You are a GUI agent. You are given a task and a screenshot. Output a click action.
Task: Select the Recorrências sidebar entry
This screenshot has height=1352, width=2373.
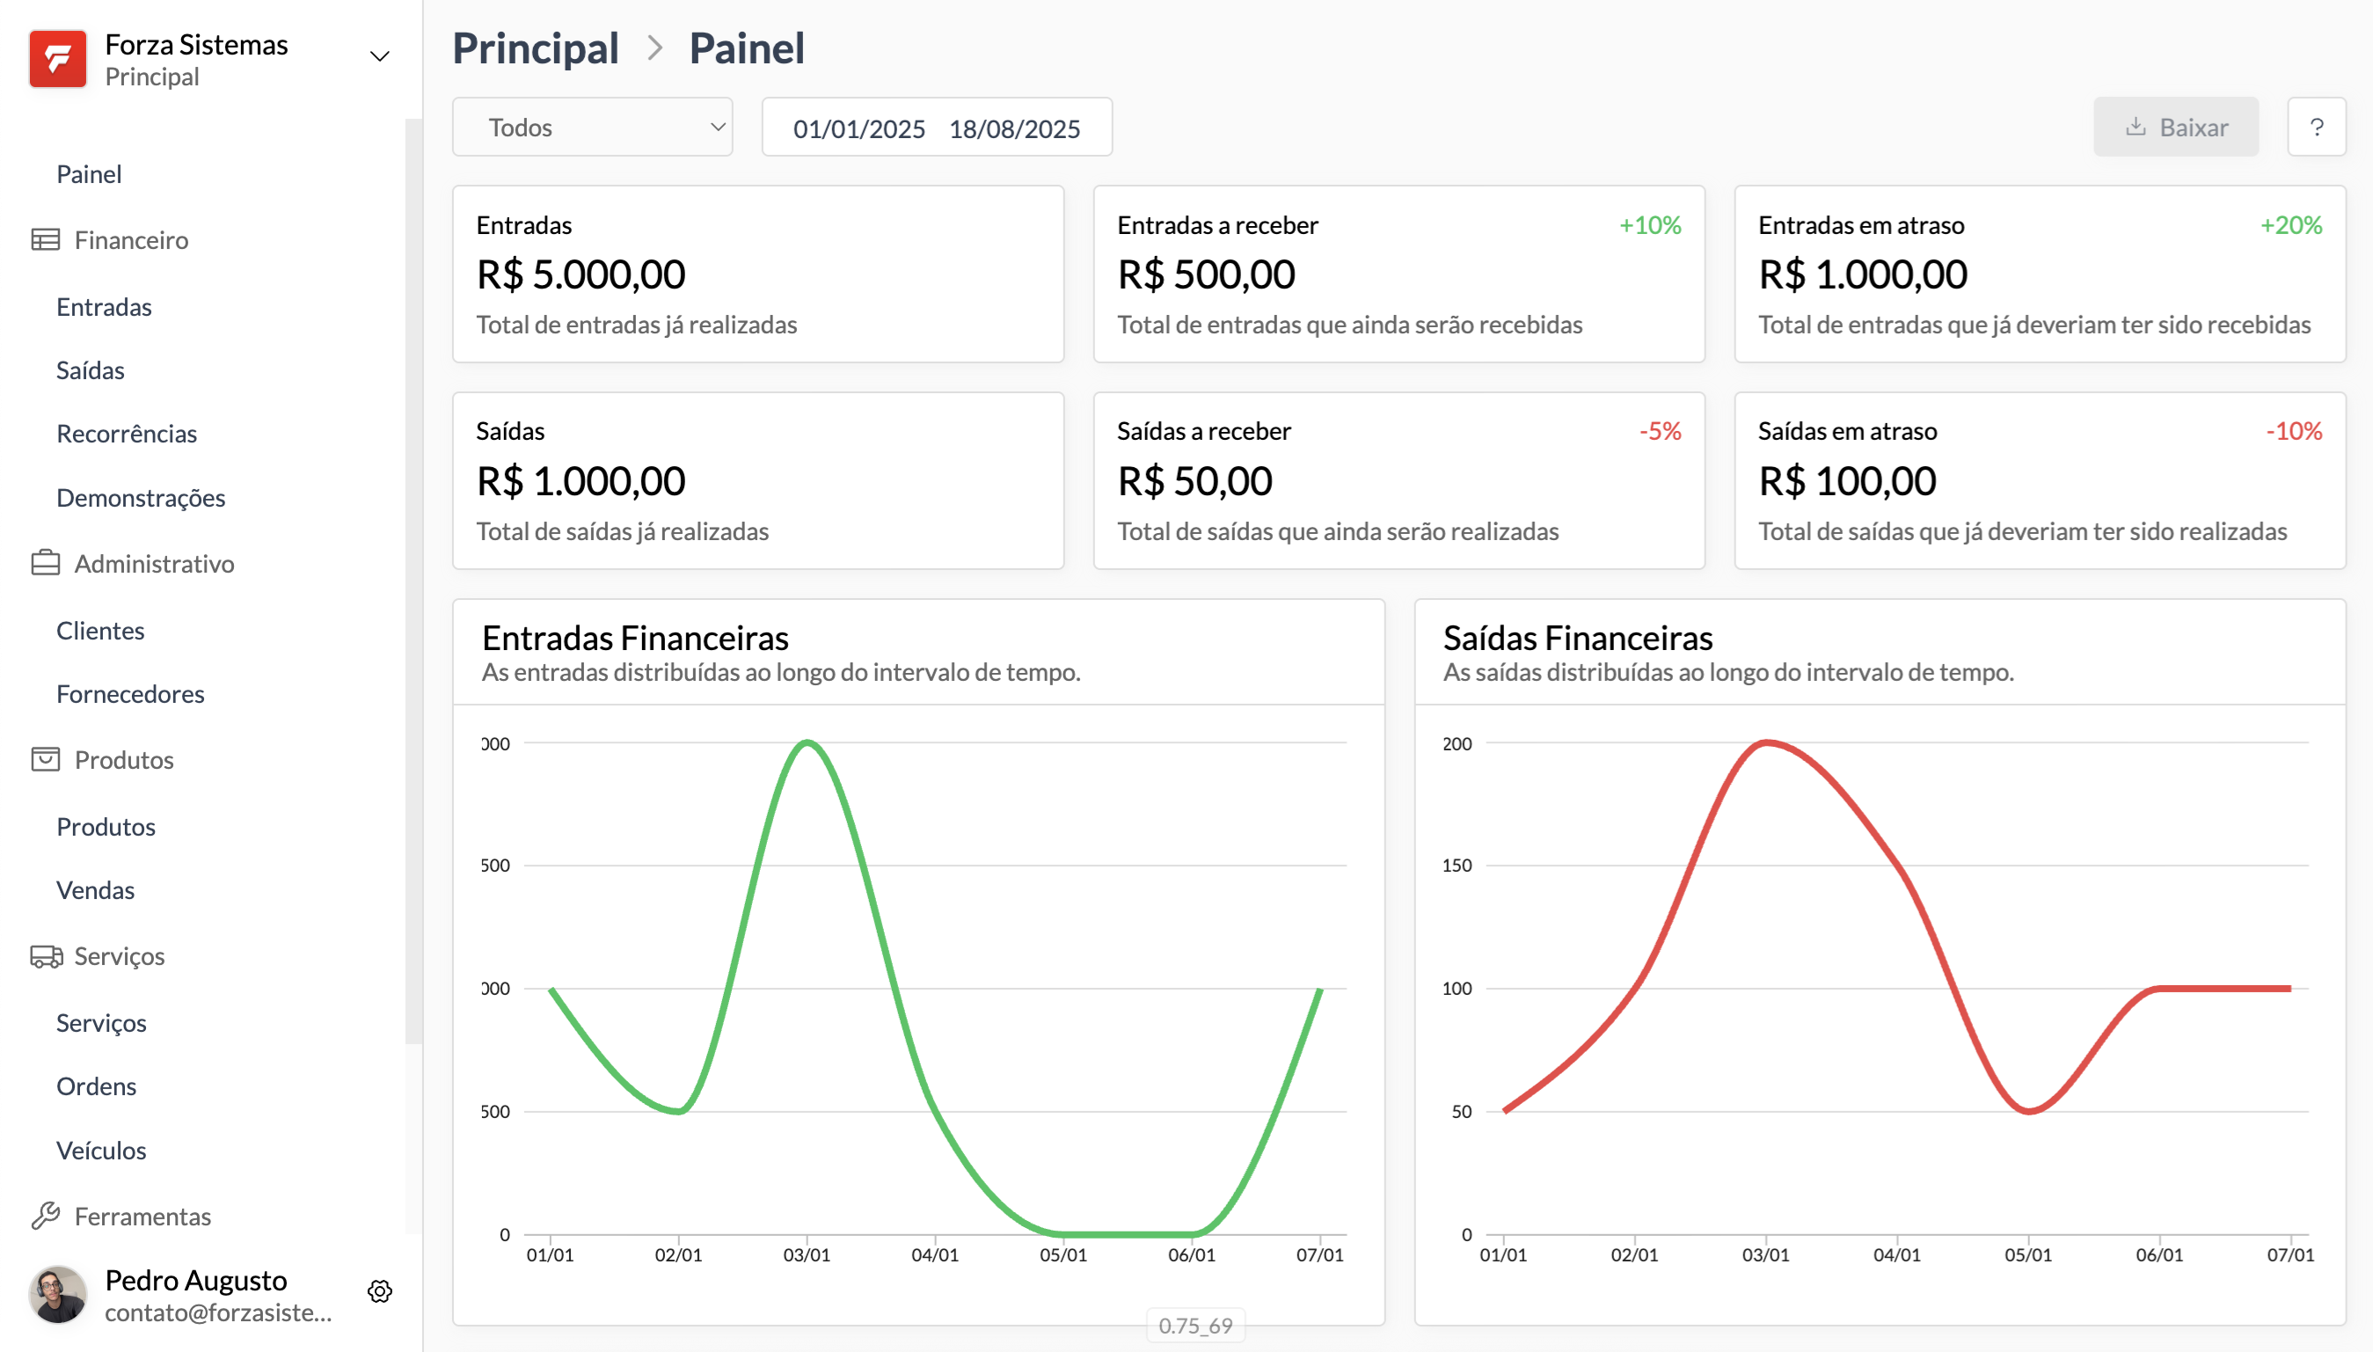127,434
